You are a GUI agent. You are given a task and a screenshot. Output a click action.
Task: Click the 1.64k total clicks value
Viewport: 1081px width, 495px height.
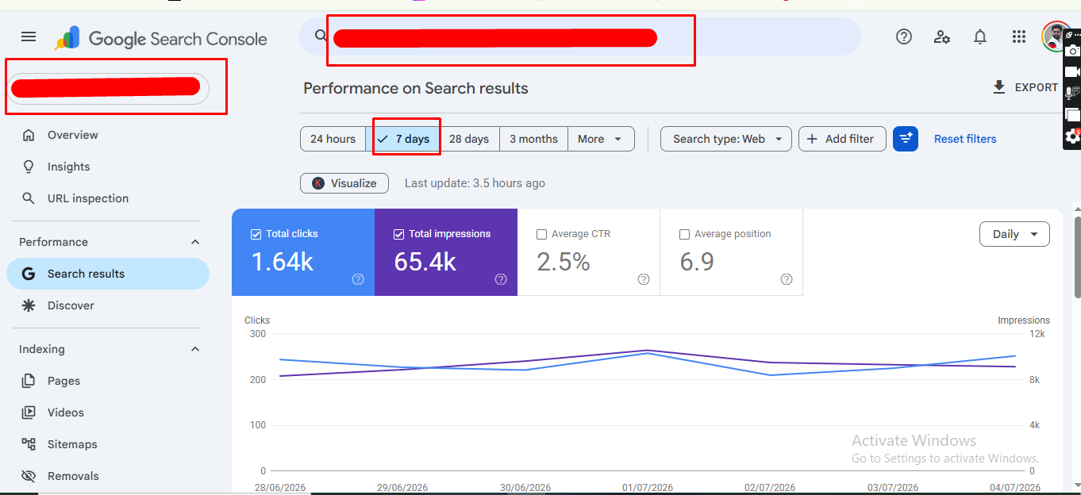coord(282,261)
